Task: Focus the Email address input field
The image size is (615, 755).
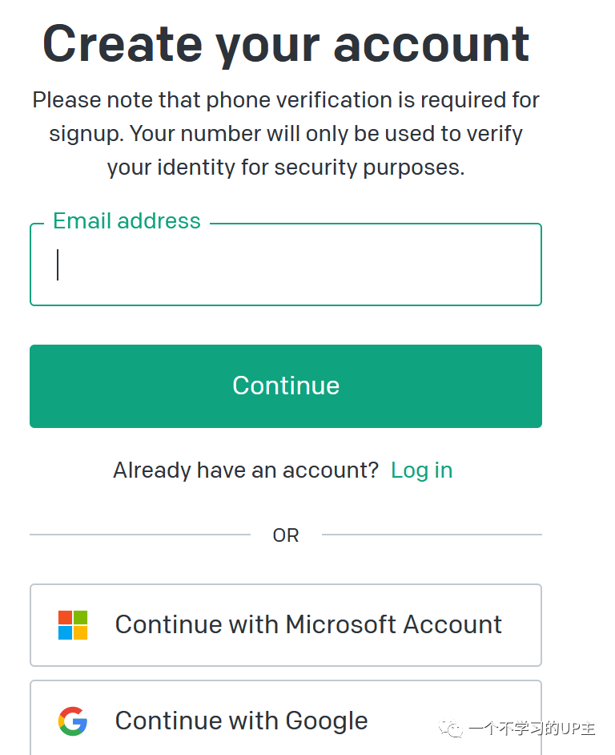Action: coord(286,265)
